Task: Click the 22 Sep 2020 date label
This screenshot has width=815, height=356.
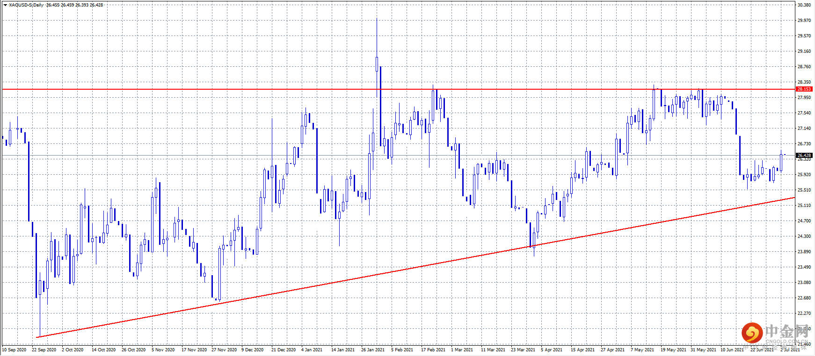Action: coord(44,350)
